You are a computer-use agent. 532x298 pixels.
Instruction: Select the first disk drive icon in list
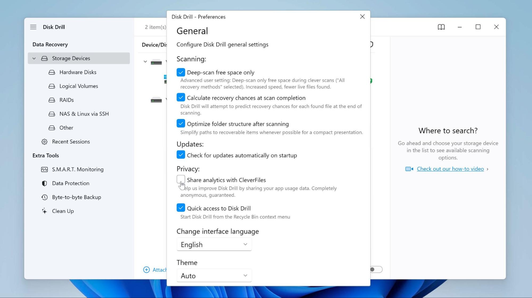click(x=156, y=62)
